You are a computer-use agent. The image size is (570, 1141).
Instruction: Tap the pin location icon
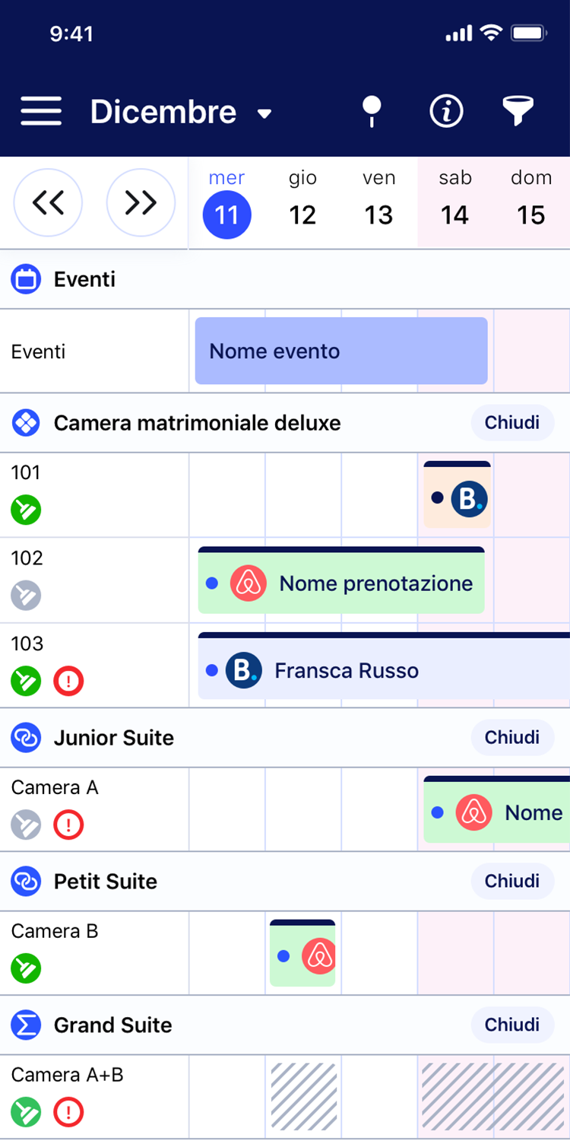(x=371, y=112)
